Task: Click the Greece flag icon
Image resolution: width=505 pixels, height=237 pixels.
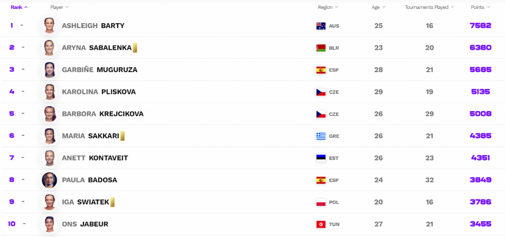Action: point(321,136)
